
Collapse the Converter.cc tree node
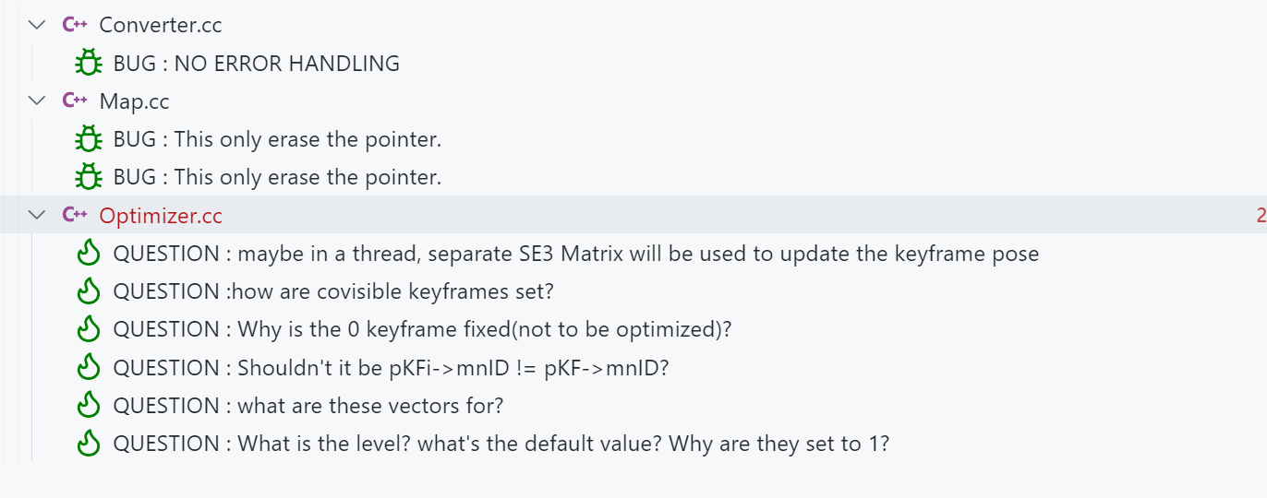click(37, 25)
